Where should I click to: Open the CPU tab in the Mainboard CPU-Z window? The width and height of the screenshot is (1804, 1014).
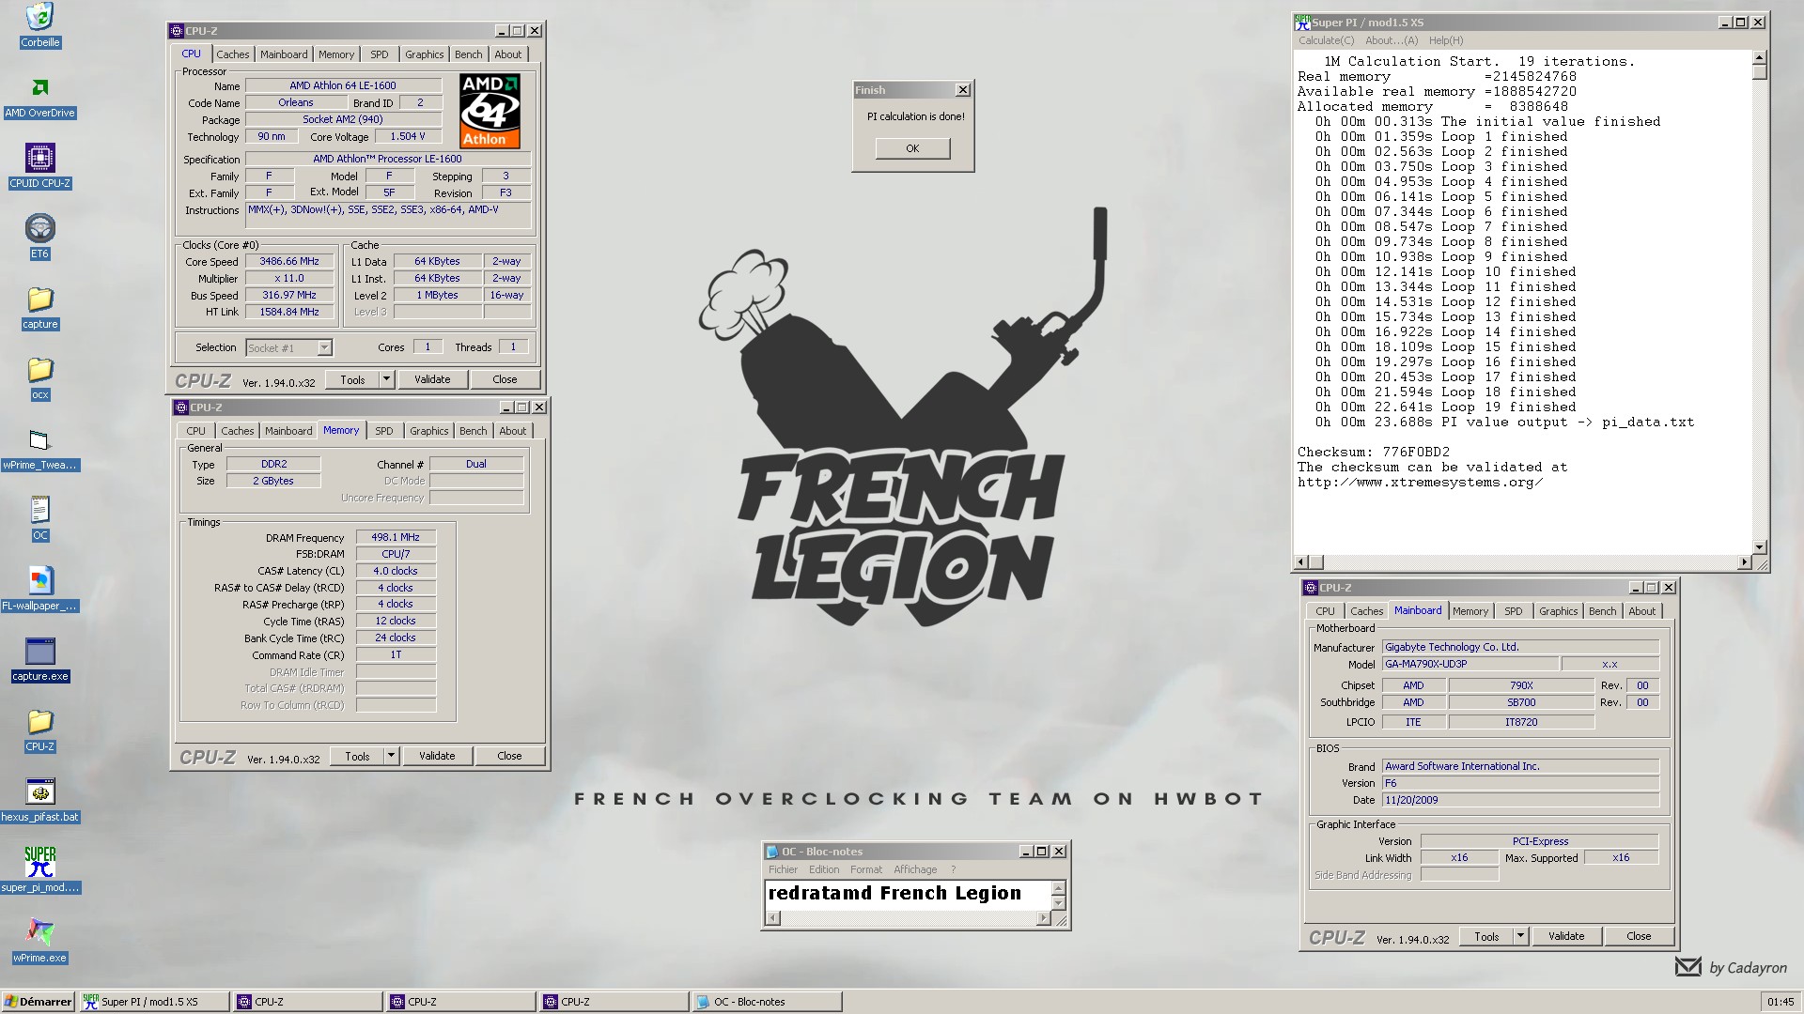click(x=1325, y=611)
